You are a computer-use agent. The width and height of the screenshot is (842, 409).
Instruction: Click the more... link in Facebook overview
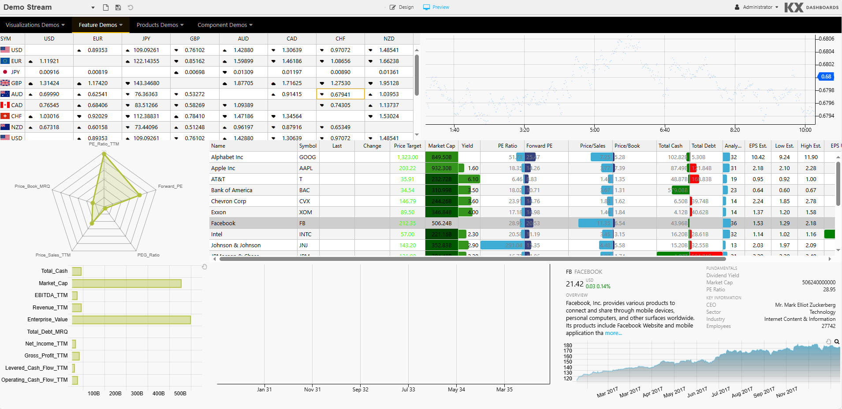pyautogui.click(x=613, y=333)
